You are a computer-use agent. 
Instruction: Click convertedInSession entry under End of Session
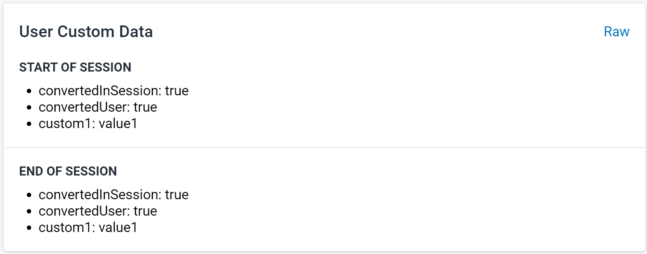click(114, 195)
